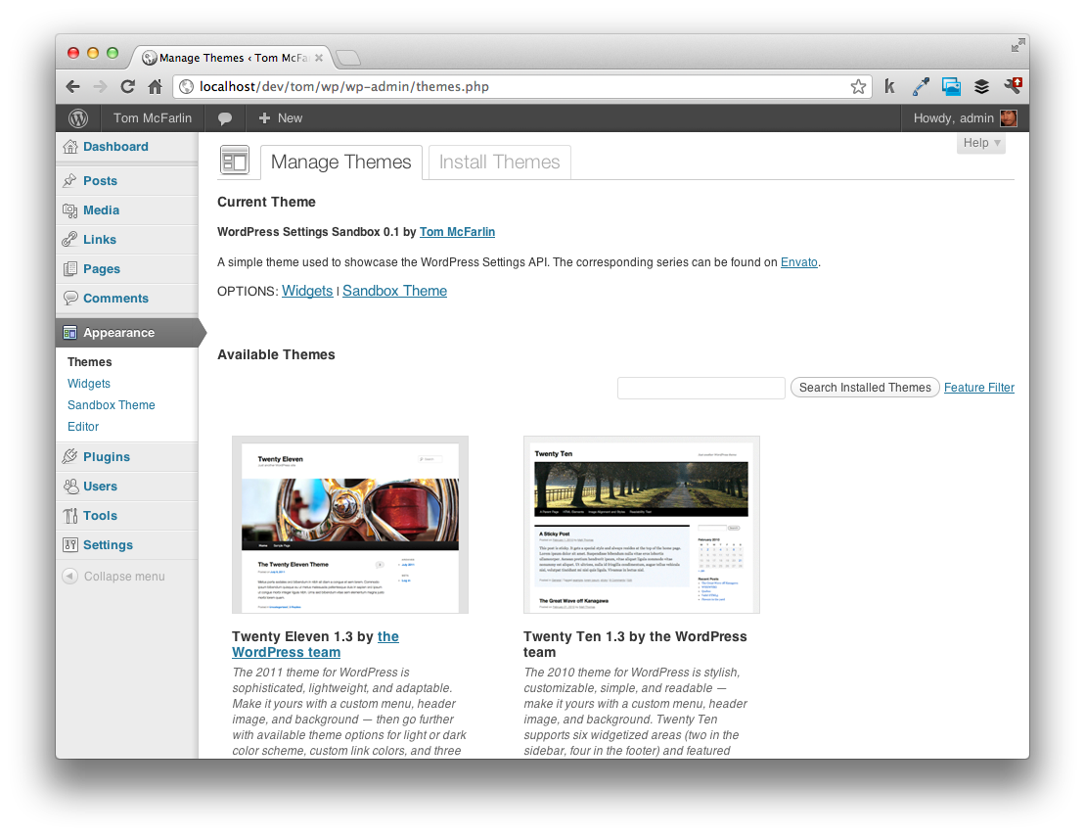This screenshot has height=836, width=1085.
Task: Click the Twenty Ten theme screenshot
Action: pyautogui.click(x=642, y=525)
